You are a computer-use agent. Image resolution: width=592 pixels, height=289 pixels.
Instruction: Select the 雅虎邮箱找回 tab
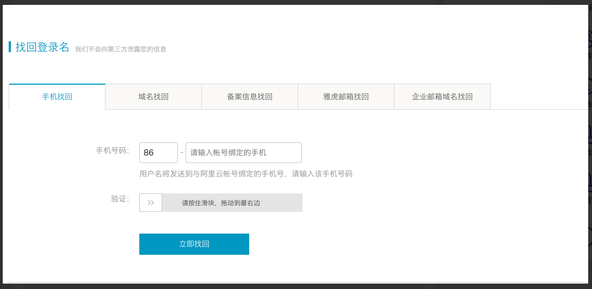pyautogui.click(x=346, y=97)
